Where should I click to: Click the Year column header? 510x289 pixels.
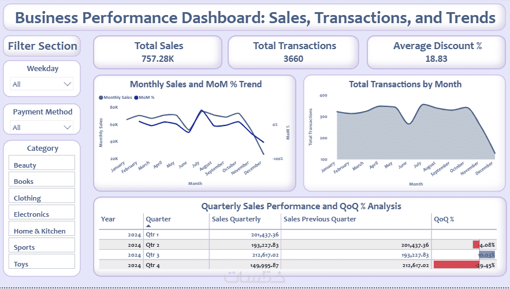click(108, 219)
